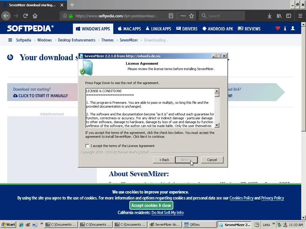Cancel the SevenMizer installation

coord(212,160)
